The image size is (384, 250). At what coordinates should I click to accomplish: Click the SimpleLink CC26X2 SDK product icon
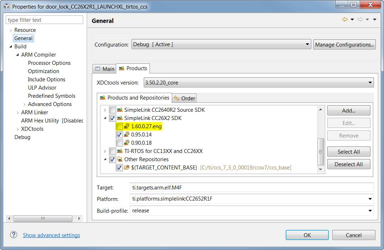pos(120,118)
